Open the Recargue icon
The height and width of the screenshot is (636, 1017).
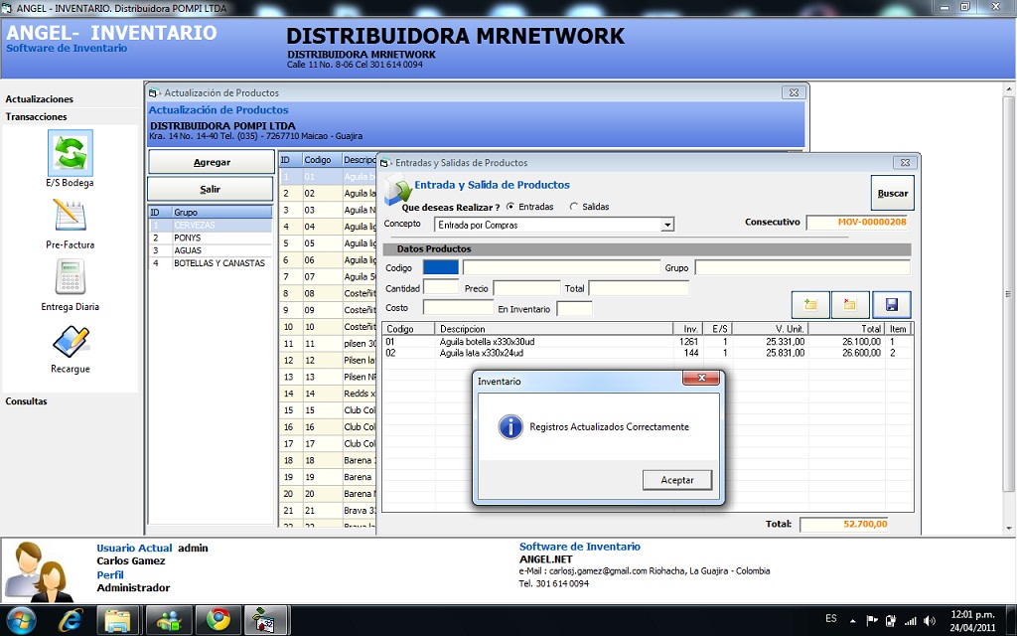point(71,341)
